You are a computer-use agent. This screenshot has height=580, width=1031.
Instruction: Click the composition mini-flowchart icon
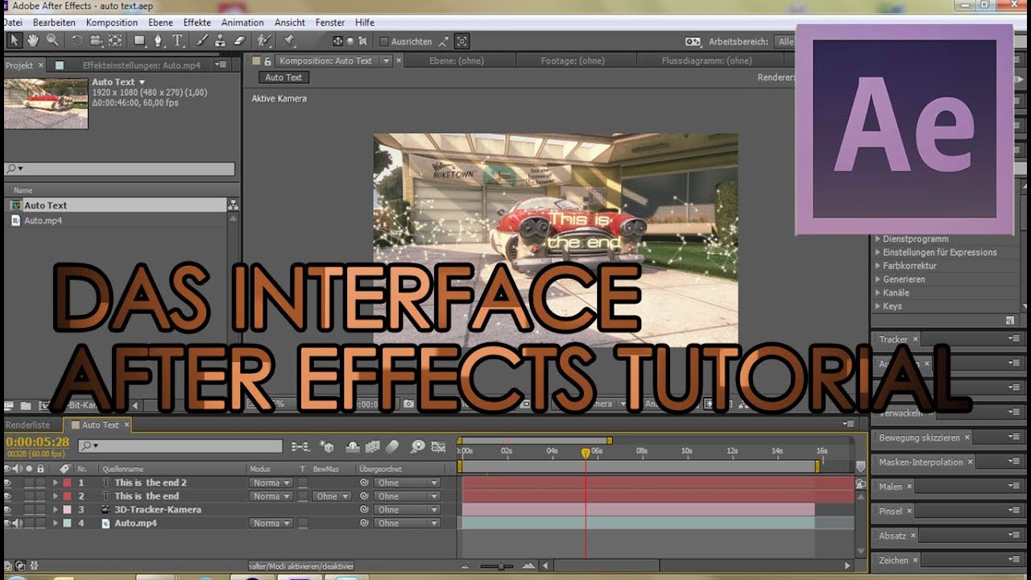300,445
